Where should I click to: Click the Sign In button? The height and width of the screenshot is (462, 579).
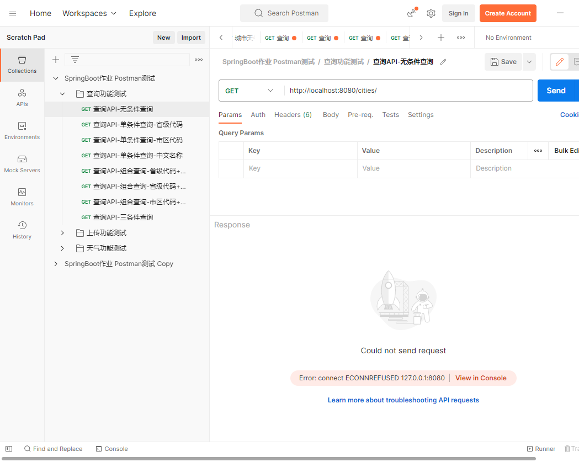click(458, 13)
